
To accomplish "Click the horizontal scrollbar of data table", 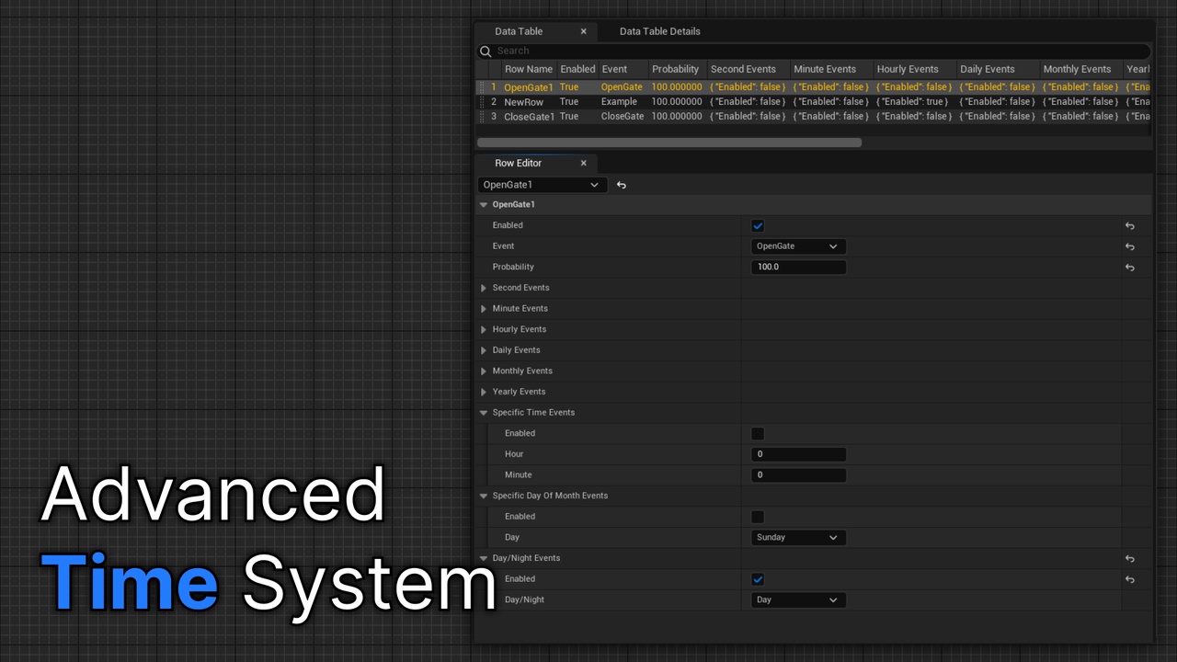I will coord(669,143).
